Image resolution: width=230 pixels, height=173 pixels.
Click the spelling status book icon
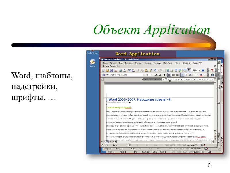point(203,145)
